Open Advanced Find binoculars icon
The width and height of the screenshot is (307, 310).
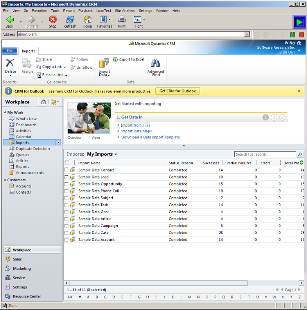coord(156,63)
